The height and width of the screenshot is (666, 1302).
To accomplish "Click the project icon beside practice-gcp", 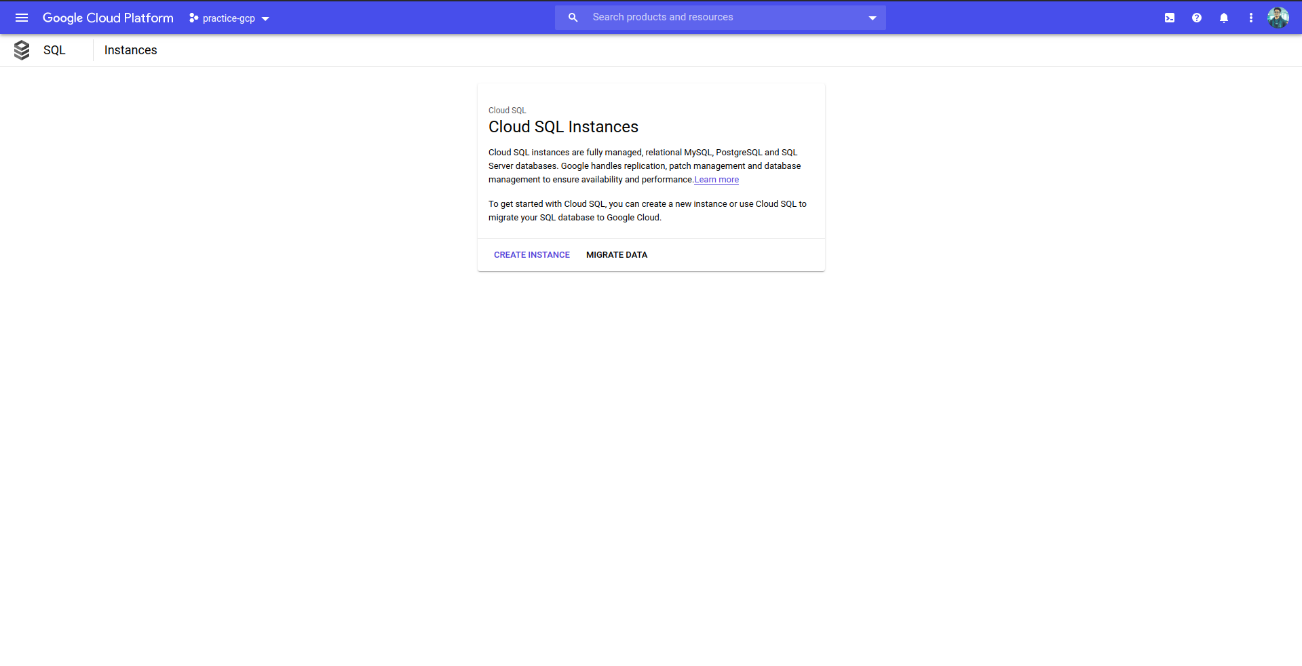I will click(x=193, y=18).
